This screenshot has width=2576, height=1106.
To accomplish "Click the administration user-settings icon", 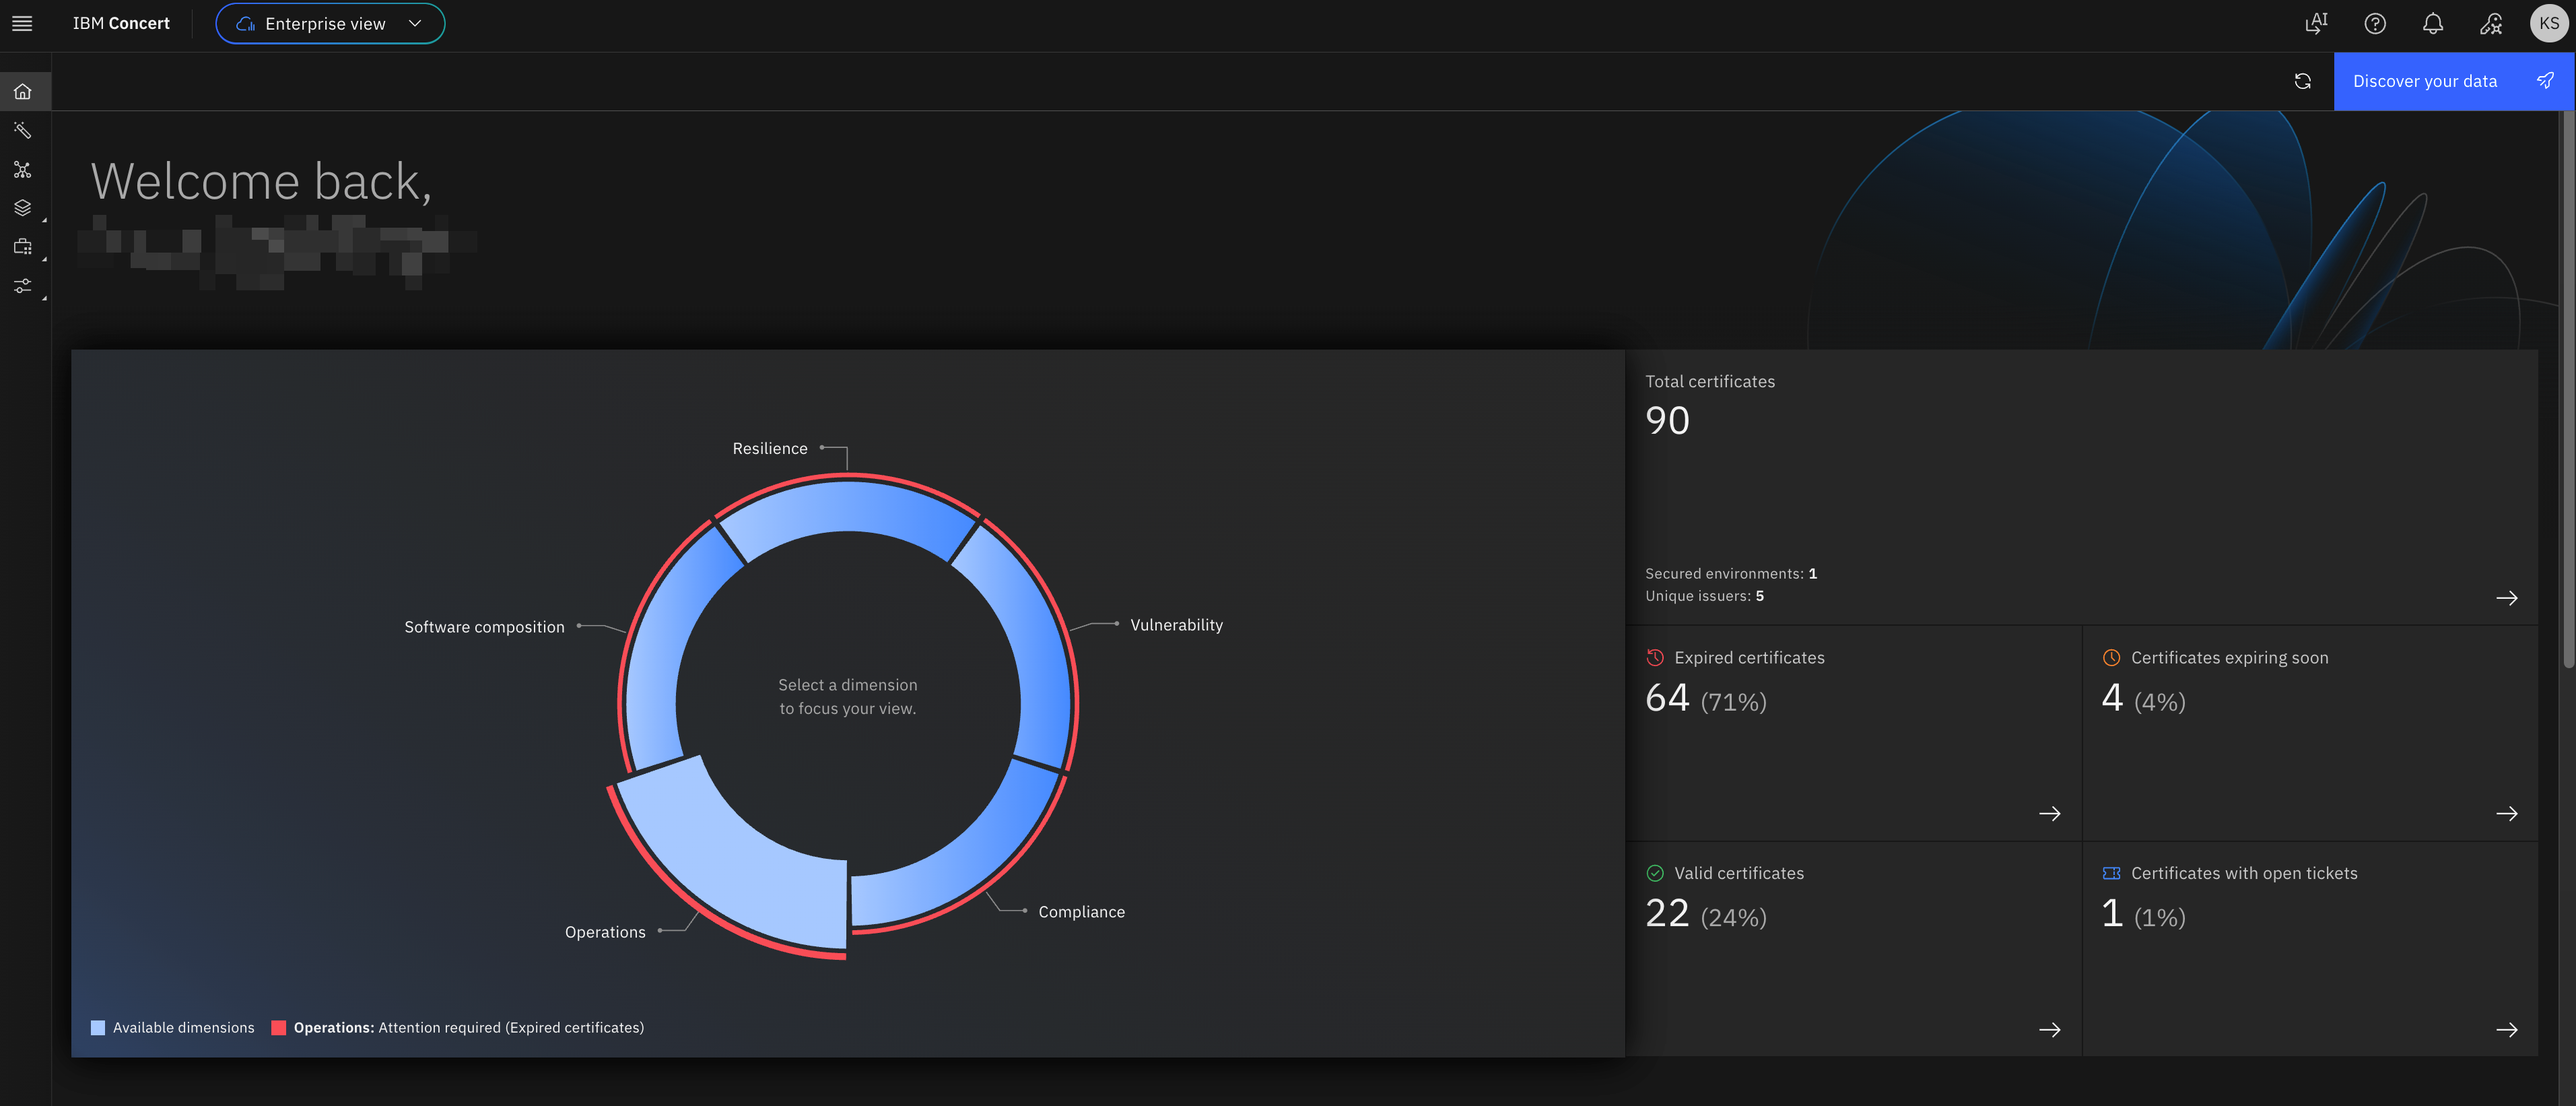I will (2491, 23).
